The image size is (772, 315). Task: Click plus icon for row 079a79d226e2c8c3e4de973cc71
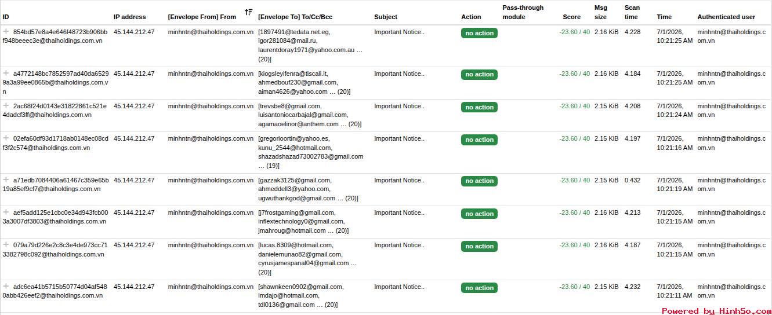point(6,245)
